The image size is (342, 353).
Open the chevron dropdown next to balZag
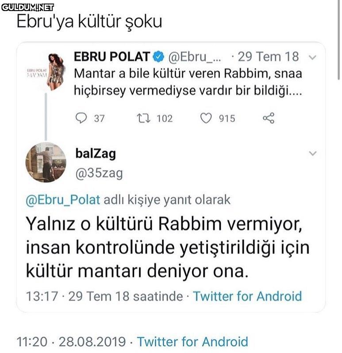(312, 153)
